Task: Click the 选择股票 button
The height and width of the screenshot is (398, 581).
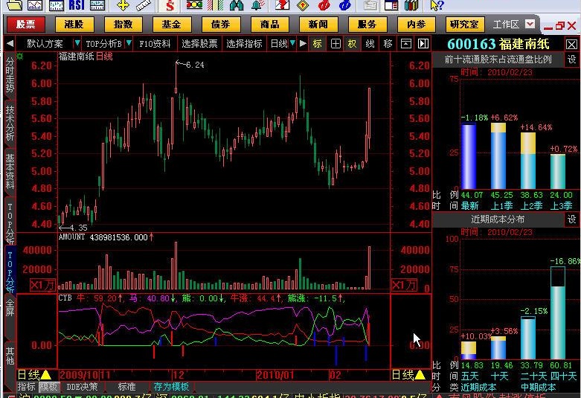Action: point(199,44)
